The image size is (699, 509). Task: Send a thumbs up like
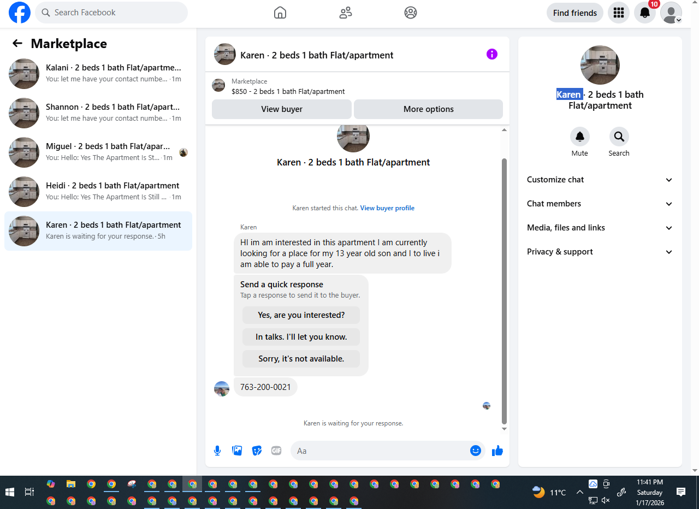pos(497,451)
